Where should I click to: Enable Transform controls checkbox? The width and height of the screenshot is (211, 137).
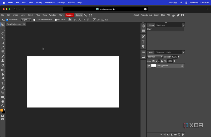(x=34, y=20)
